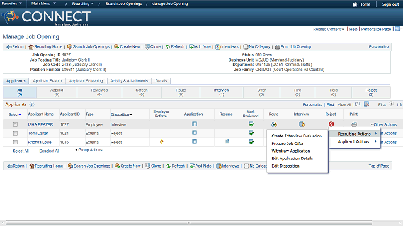Click the Applicants help question mark icon
Image resolution: width=403 pixels, height=226 pixels.
click(31, 105)
